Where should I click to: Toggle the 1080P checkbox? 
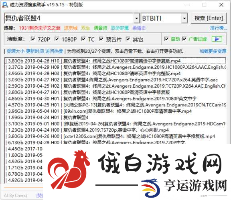[x=57, y=39]
